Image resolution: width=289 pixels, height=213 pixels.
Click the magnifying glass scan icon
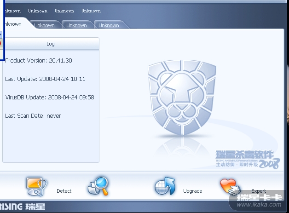point(98,186)
